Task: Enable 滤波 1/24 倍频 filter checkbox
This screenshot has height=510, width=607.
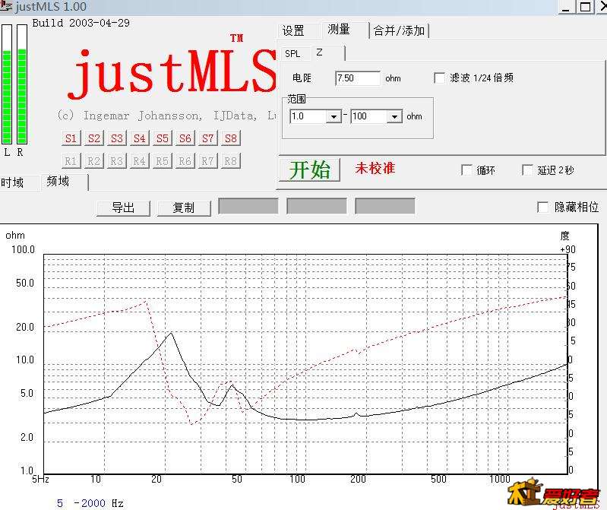Action: tap(439, 78)
